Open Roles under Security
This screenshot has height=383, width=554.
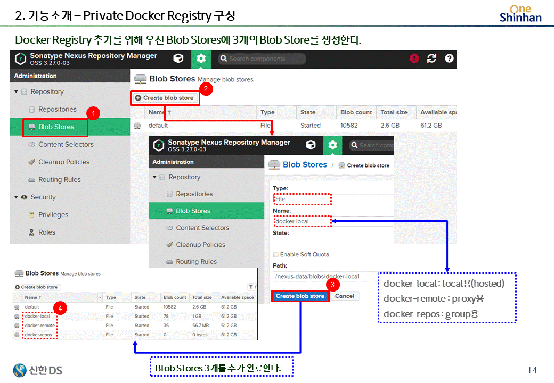pos(47,232)
